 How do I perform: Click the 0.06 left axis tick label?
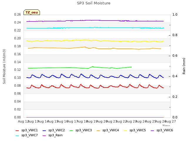(17, 93)
